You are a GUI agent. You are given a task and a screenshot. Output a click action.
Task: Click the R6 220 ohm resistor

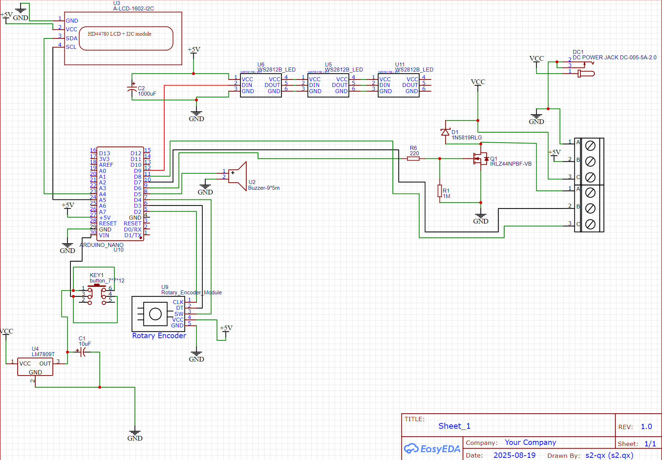pos(413,158)
